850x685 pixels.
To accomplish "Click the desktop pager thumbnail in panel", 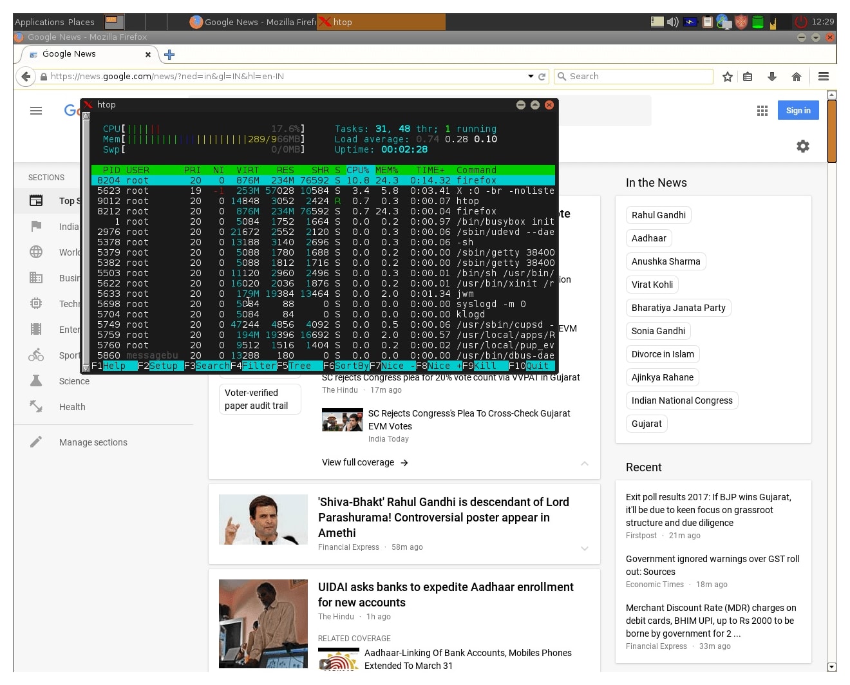I will pyautogui.click(x=114, y=22).
